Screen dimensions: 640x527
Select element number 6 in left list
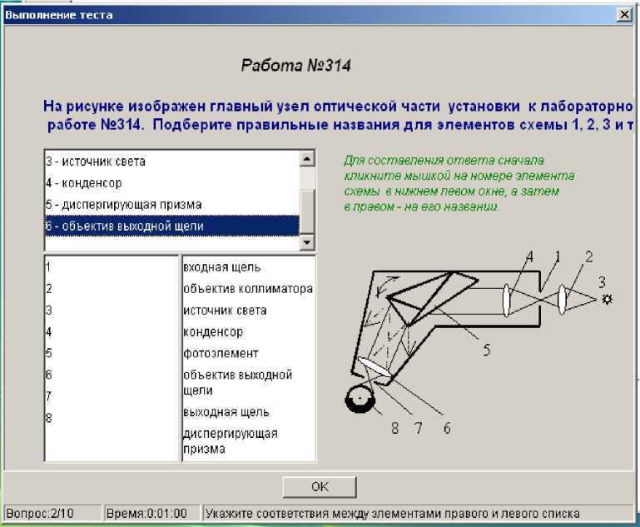(112, 375)
